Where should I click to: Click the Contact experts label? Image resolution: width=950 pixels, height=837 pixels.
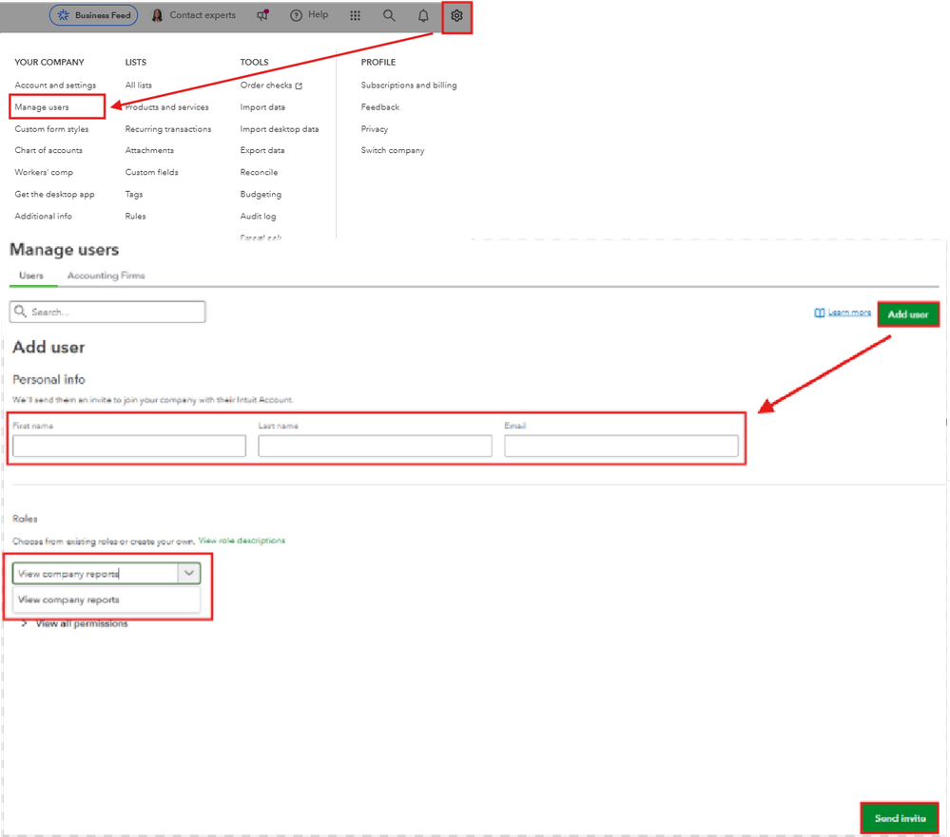pyautogui.click(x=203, y=15)
